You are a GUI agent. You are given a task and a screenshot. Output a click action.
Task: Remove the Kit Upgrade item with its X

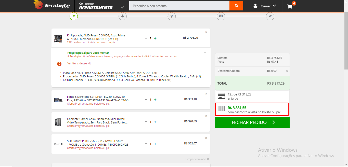point(206,32)
